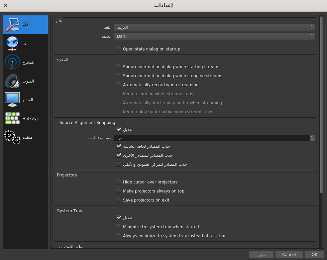Open the متقدم (Advanced) settings page
Image resolution: width=327 pixels, height=260 pixels.
pos(25,137)
